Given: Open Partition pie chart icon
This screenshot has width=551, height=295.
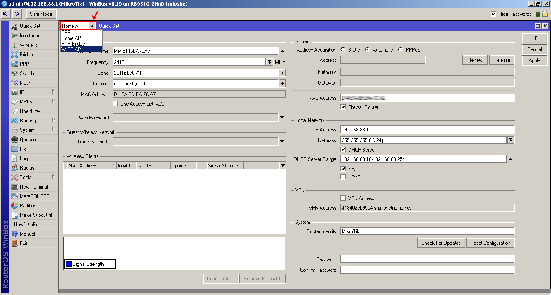Looking at the screenshot, I should click(x=15, y=206).
